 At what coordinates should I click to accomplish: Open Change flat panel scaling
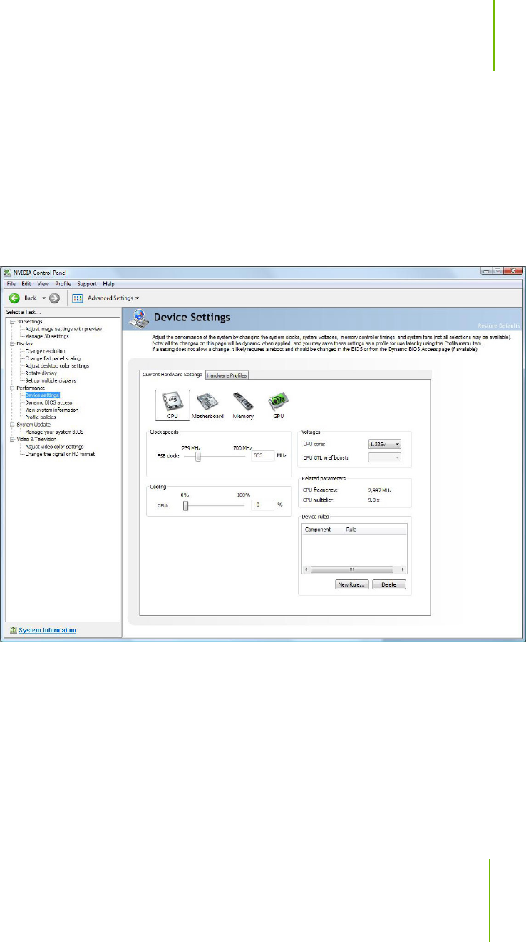53,358
